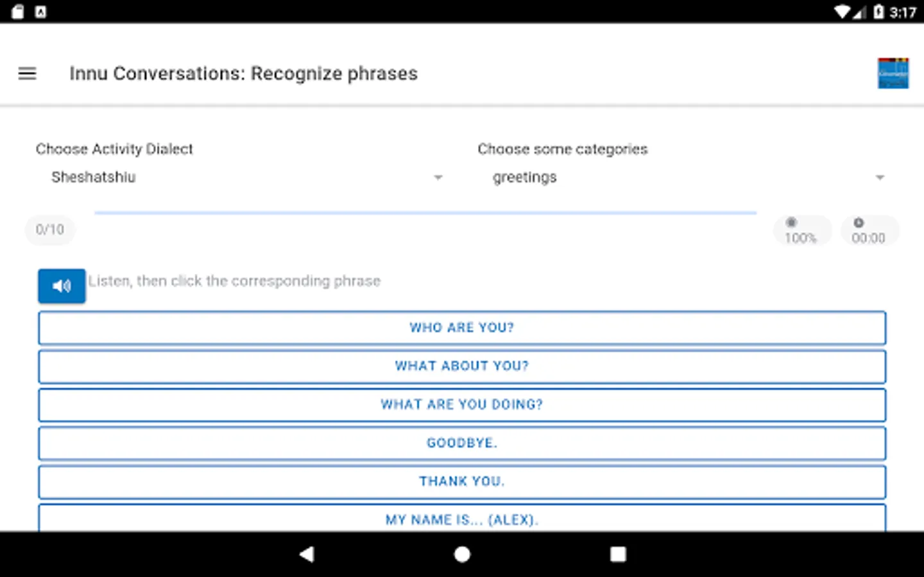Click the timer clock icon chip
The height and width of the screenshot is (577, 924).
869,231
